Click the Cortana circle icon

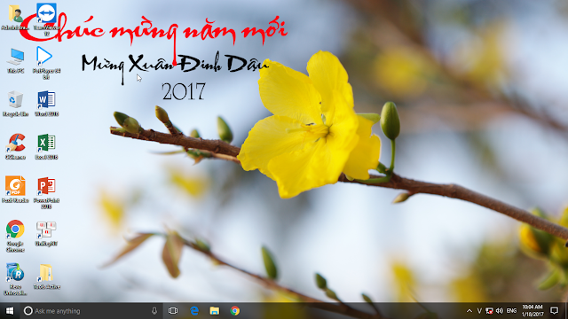(28, 311)
